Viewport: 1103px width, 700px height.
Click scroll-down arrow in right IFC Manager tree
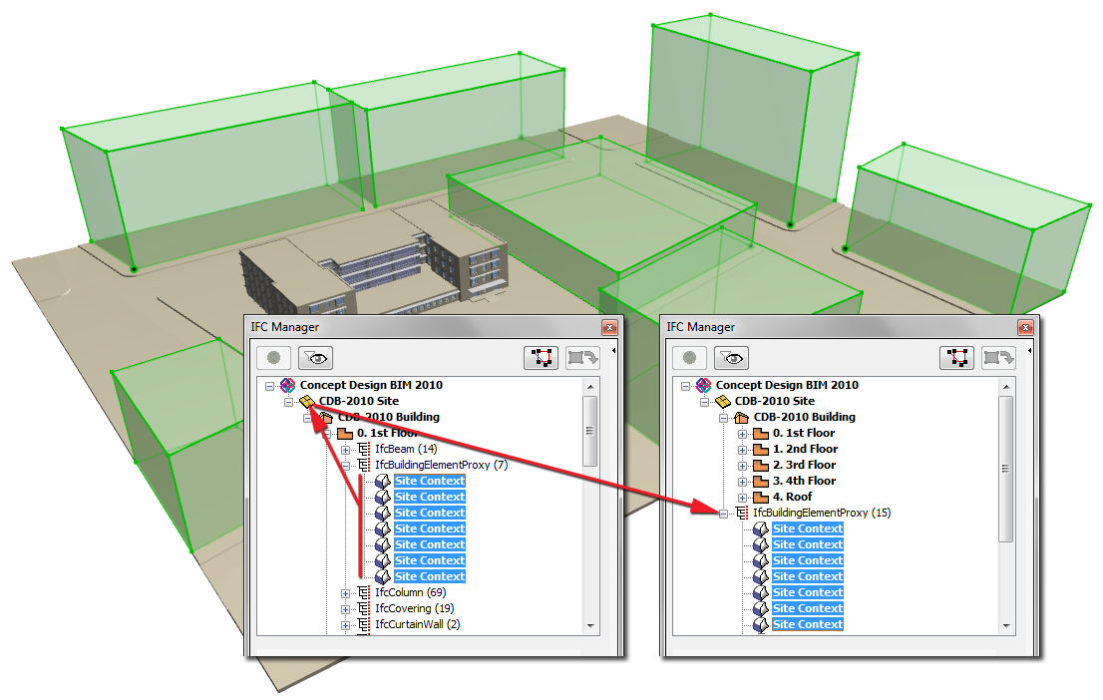click(x=1006, y=626)
